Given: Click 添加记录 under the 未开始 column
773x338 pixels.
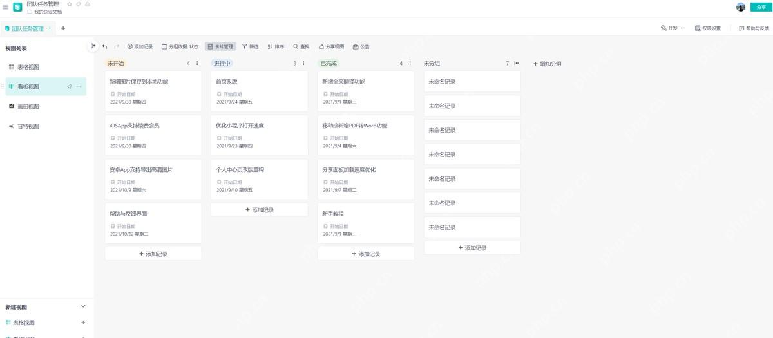Looking at the screenshot, I should 153,254.
